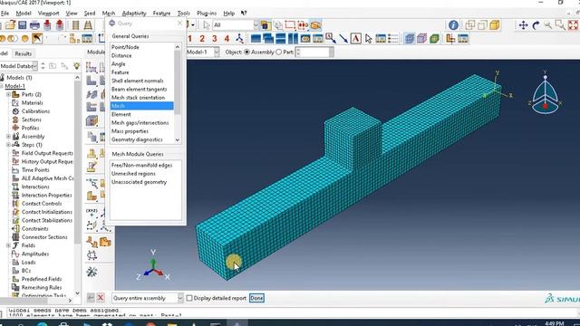Viewport: 580px width, 326px height.
Task: Click the triad axes icon after view 4
Action: coord(239,38)
